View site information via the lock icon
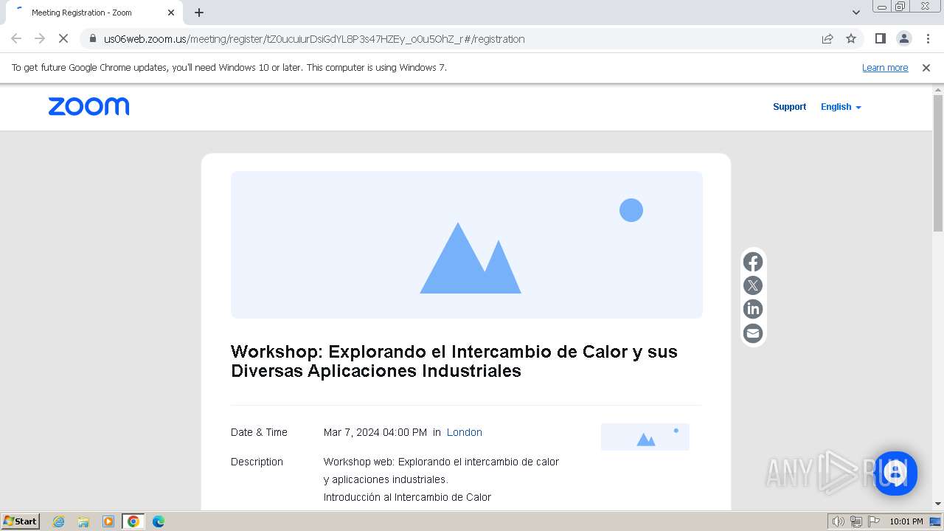The height and width of the screenshot is (531, 944). coord(93,38)
